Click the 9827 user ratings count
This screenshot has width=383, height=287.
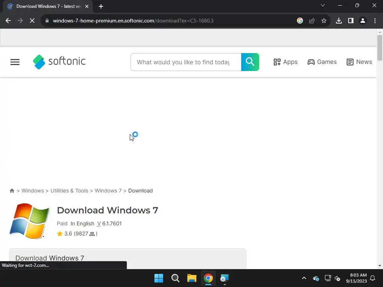tap(86, 234)
